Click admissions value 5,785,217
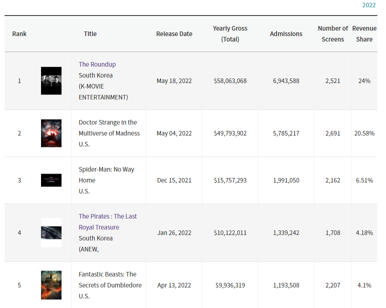 (286, 133)
